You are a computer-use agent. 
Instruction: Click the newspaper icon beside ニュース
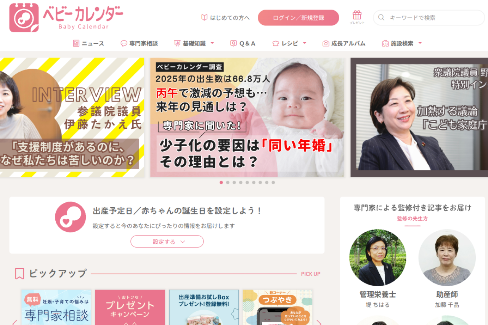tap(76, 43)
